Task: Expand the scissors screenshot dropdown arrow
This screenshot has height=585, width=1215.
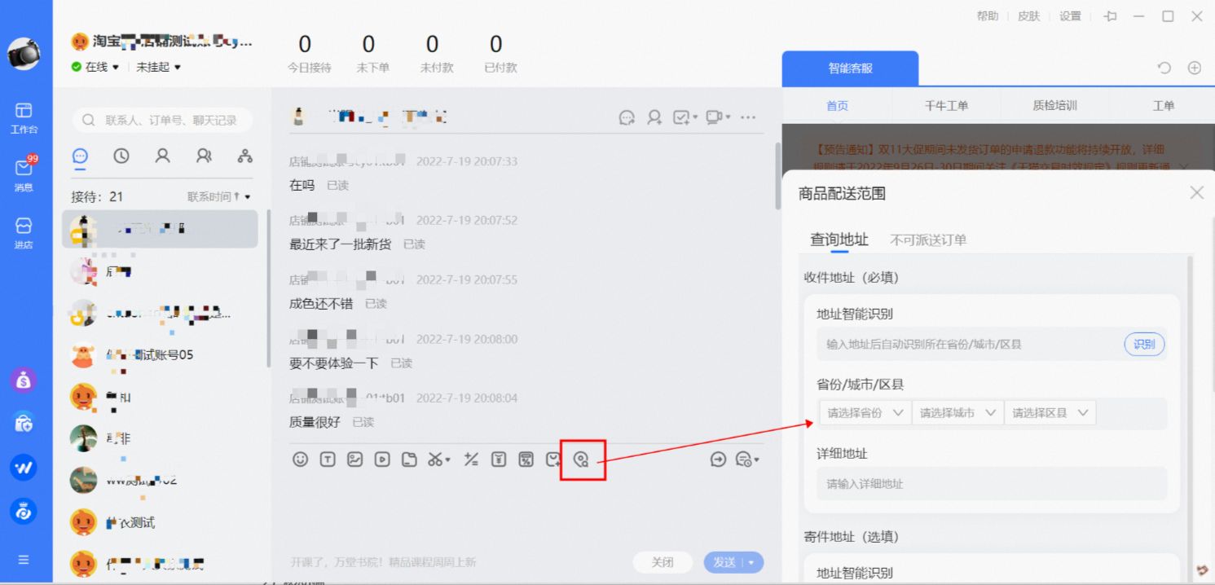Action: pyautogui.click(x=448, y=460)
